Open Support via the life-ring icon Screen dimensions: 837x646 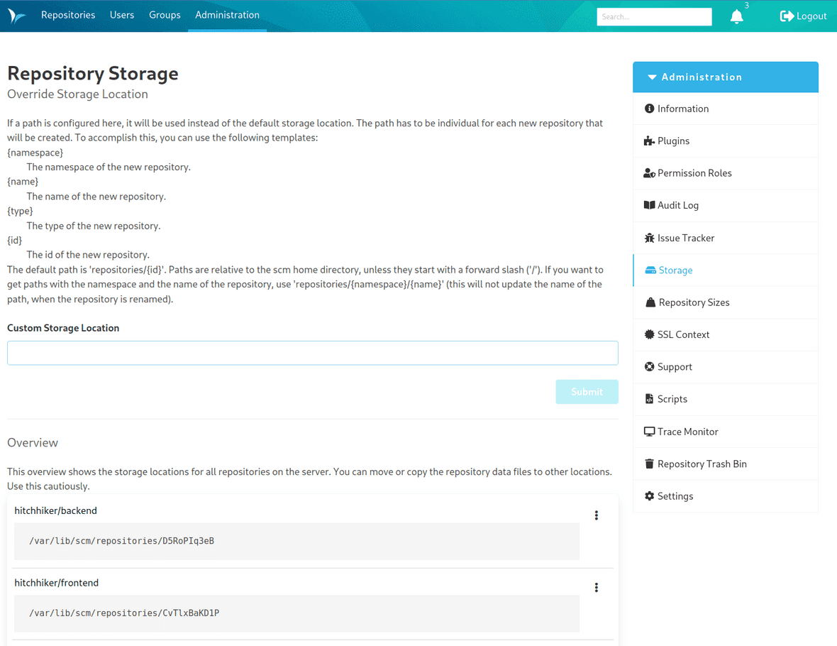pos(648,366)
